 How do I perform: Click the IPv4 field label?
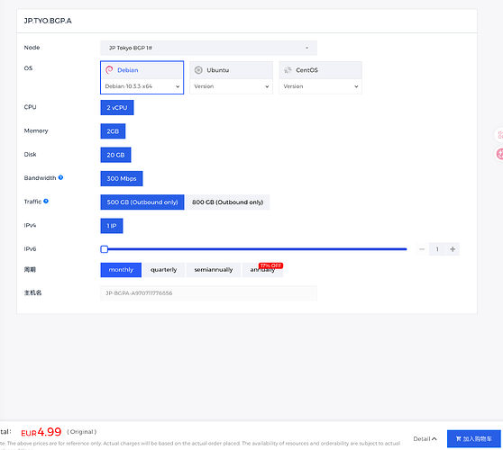coord(30,225)
